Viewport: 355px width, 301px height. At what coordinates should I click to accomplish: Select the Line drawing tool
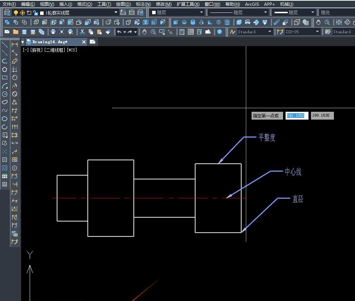pyautogui.click(x=5, y=45)
